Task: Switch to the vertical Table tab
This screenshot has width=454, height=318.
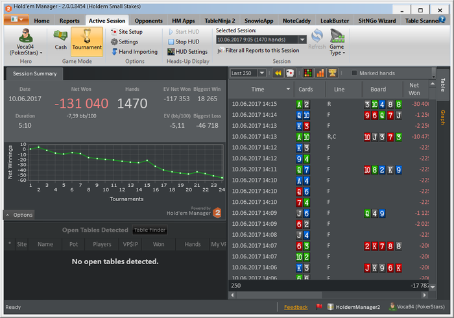Action: coord(442,84)
